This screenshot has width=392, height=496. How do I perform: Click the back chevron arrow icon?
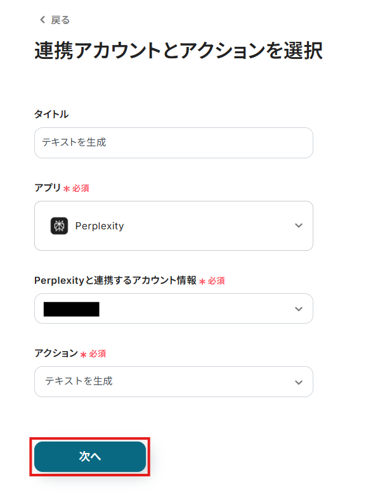[x=42, y=20]
